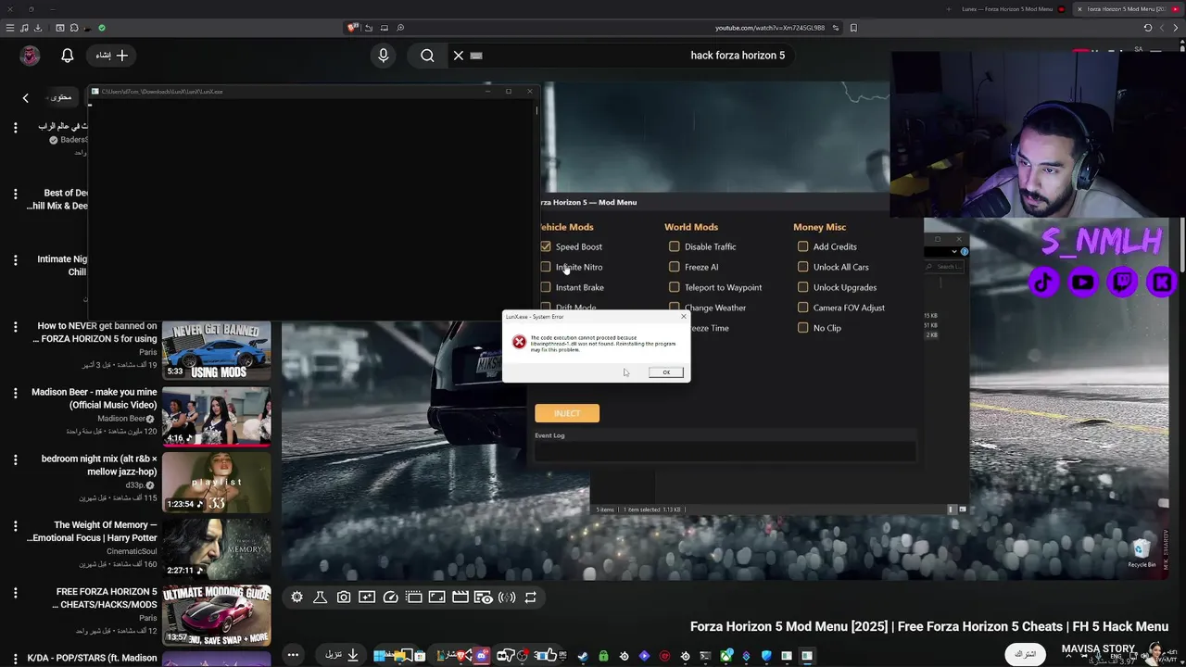This screenshot has width=1186, height=667.
Task: Click the TikTok icon in the stream overlay
Action: 1044,283
